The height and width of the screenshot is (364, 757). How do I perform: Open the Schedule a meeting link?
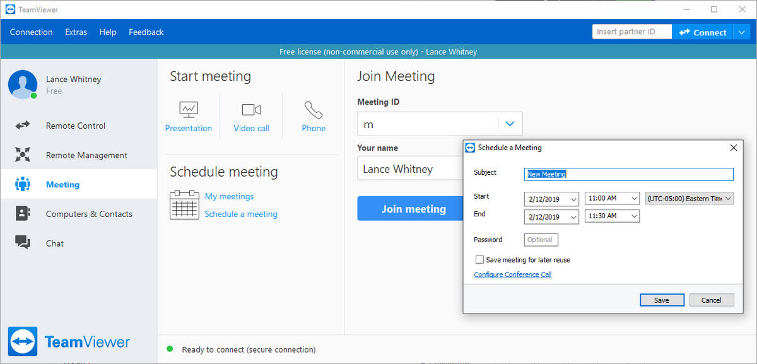click(241, 214)
